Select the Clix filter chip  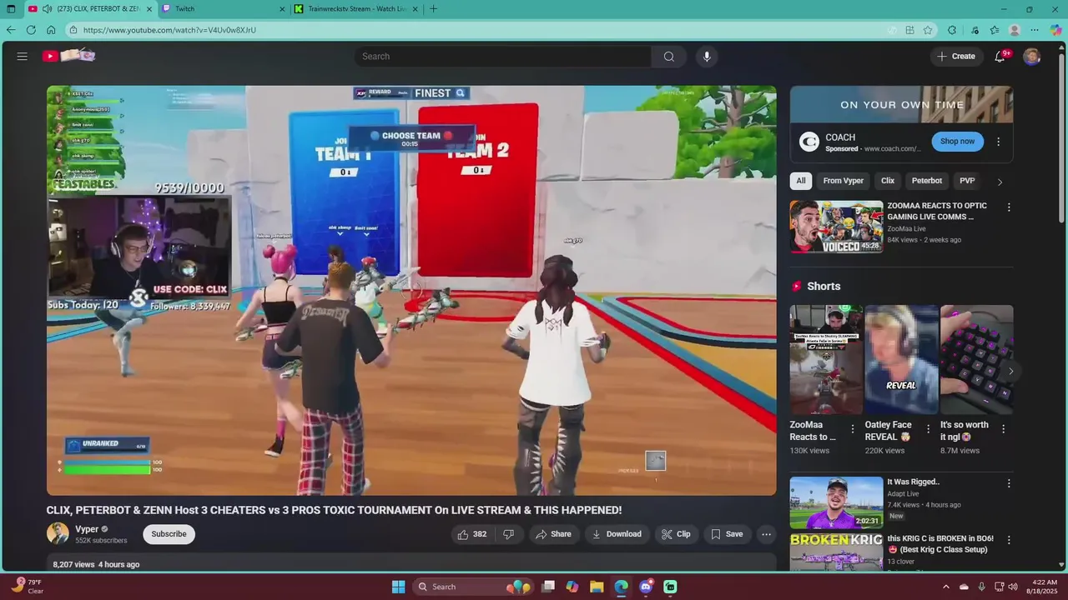tap(888, 181)
